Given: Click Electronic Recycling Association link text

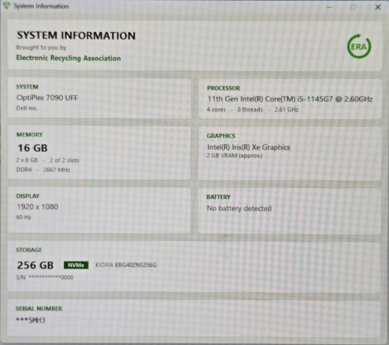Looking at the screenshot, I should click(69, 58).
